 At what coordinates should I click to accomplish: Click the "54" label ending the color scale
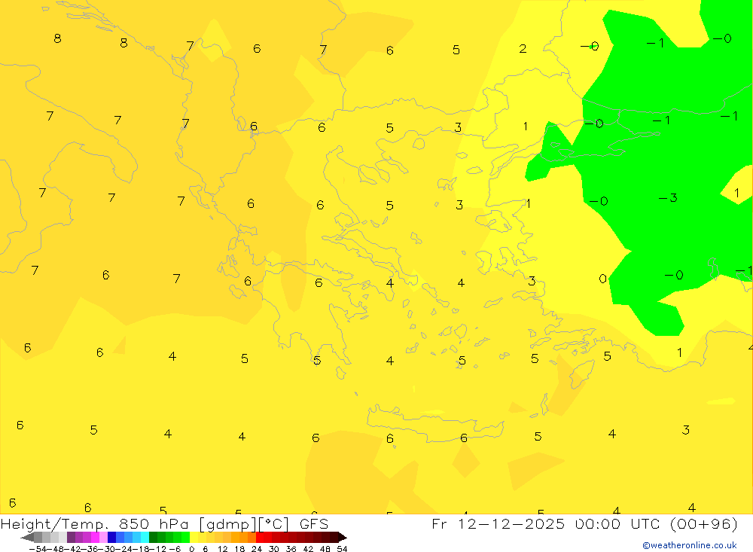click(342, 549)
